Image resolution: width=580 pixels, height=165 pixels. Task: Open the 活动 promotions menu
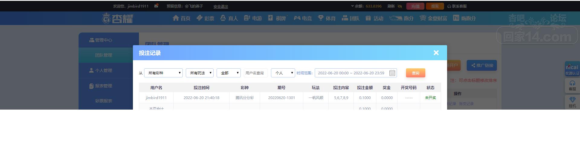pyautogui.click(x=374, y=18)
